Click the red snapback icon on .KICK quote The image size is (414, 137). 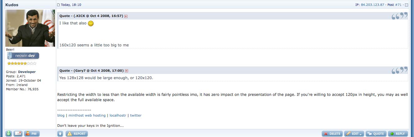126,16
